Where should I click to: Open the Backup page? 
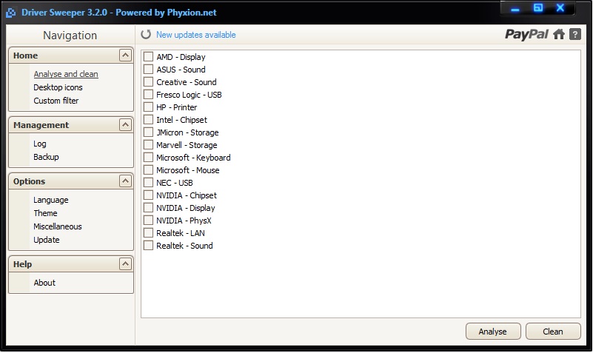(x=46, y=157)
